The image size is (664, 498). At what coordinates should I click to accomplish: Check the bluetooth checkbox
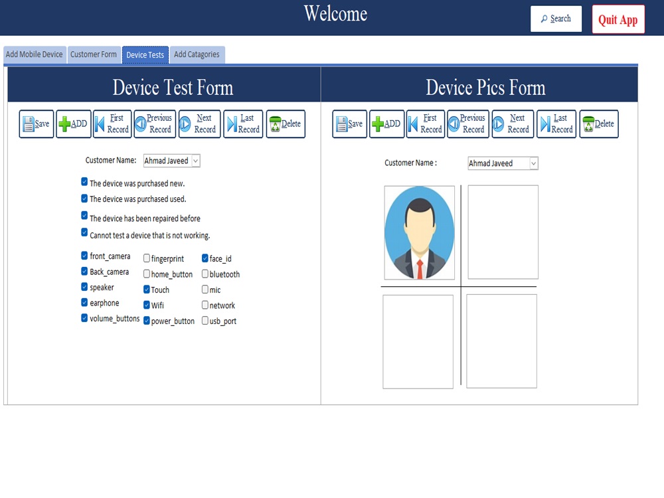click(205, 274)
